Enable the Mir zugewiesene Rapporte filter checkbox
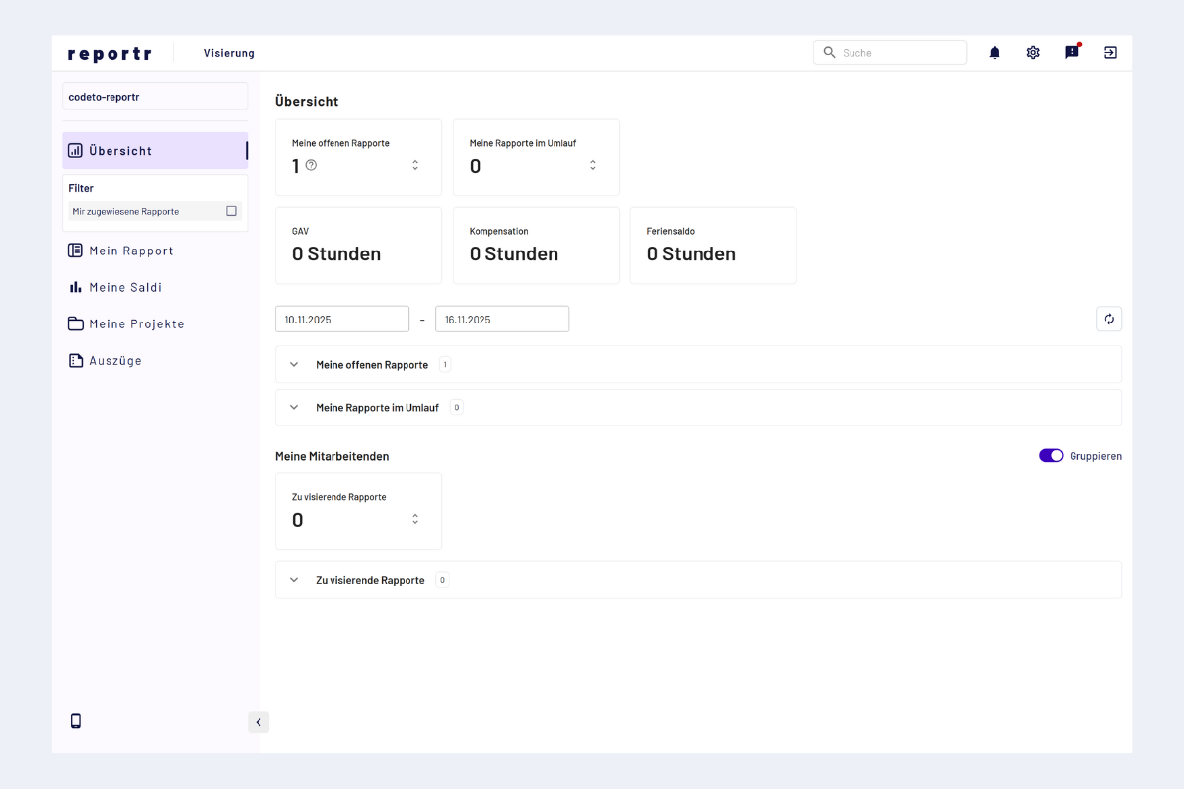Viewport: 1184px width, 789px height. [231, 211]
